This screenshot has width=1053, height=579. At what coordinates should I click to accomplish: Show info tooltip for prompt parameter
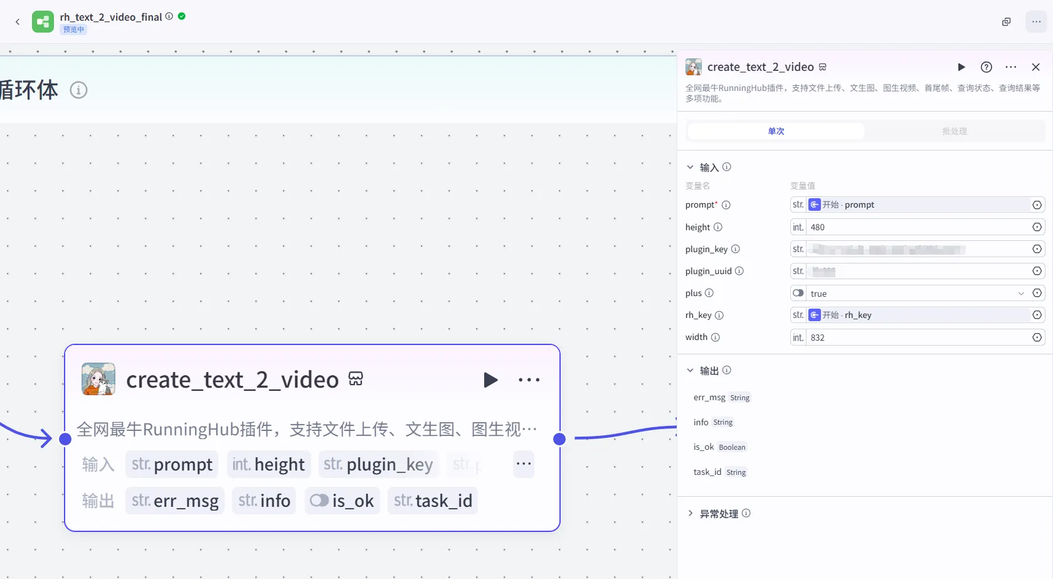(x=726, y=205)
